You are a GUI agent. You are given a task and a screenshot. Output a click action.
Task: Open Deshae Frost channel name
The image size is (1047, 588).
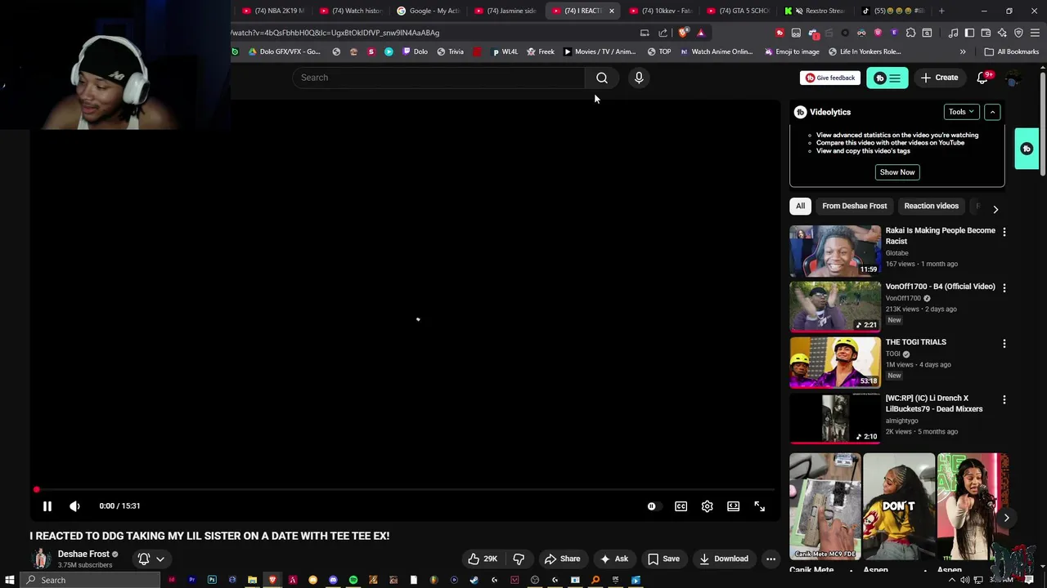point(83,554)
